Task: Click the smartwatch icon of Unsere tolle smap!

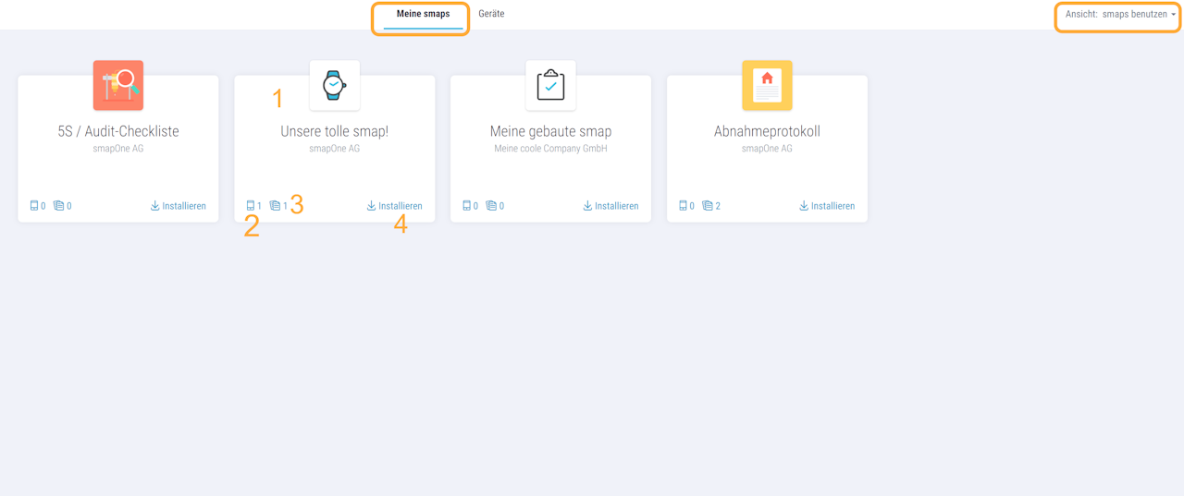Action: pos(335,85)
